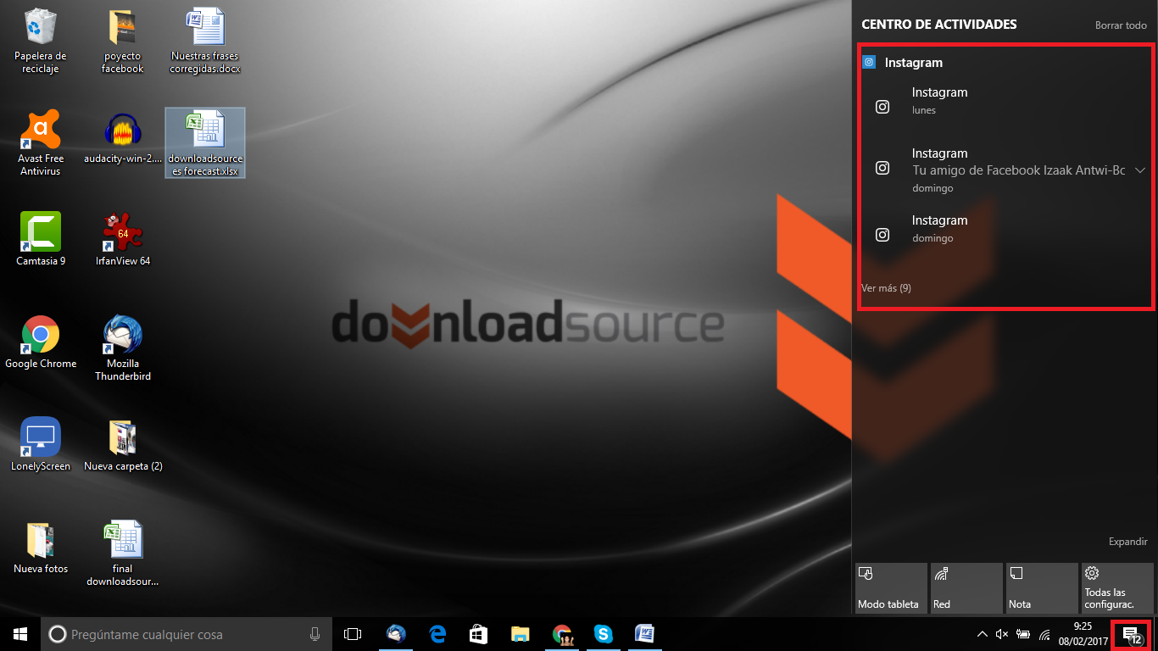Expand the Izaak Antwi notification chevron
Image resolution: width=1158 pixels, height=651 pixels.
[1140, 170]
